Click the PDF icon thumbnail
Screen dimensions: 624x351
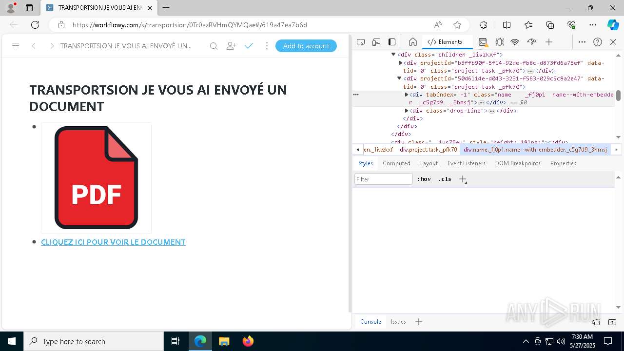tap(97, 177)
